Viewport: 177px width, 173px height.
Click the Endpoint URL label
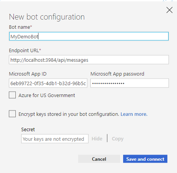(x=25, y=51)
